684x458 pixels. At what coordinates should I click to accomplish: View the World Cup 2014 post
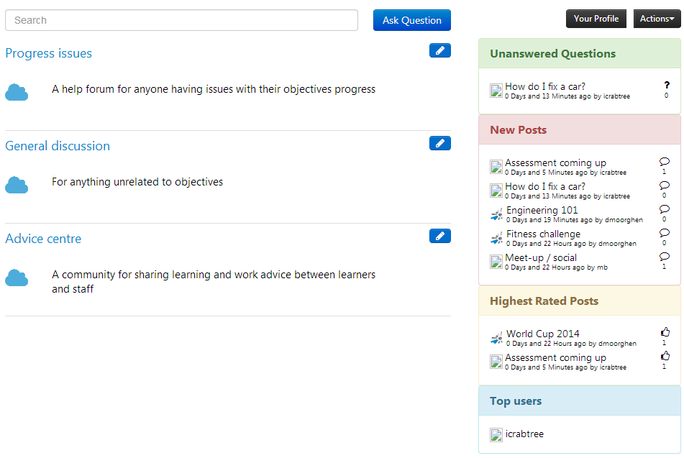542,334
